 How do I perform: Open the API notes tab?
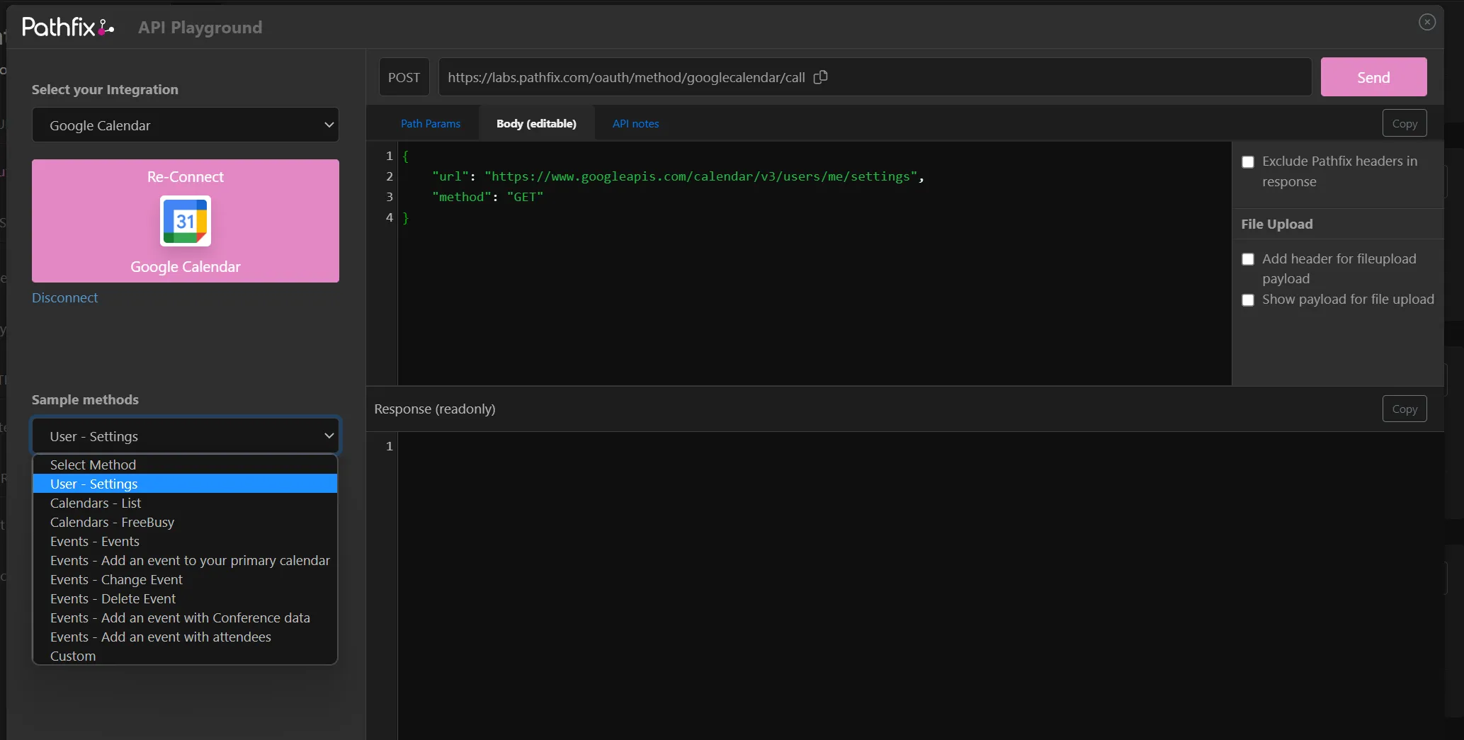click(x=635, y=123)
